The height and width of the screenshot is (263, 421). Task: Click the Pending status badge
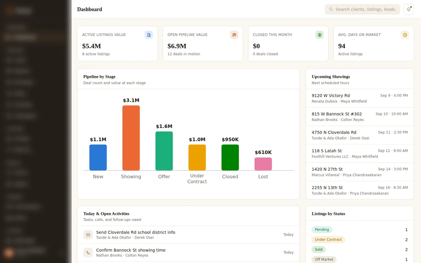tap(322, 230)
